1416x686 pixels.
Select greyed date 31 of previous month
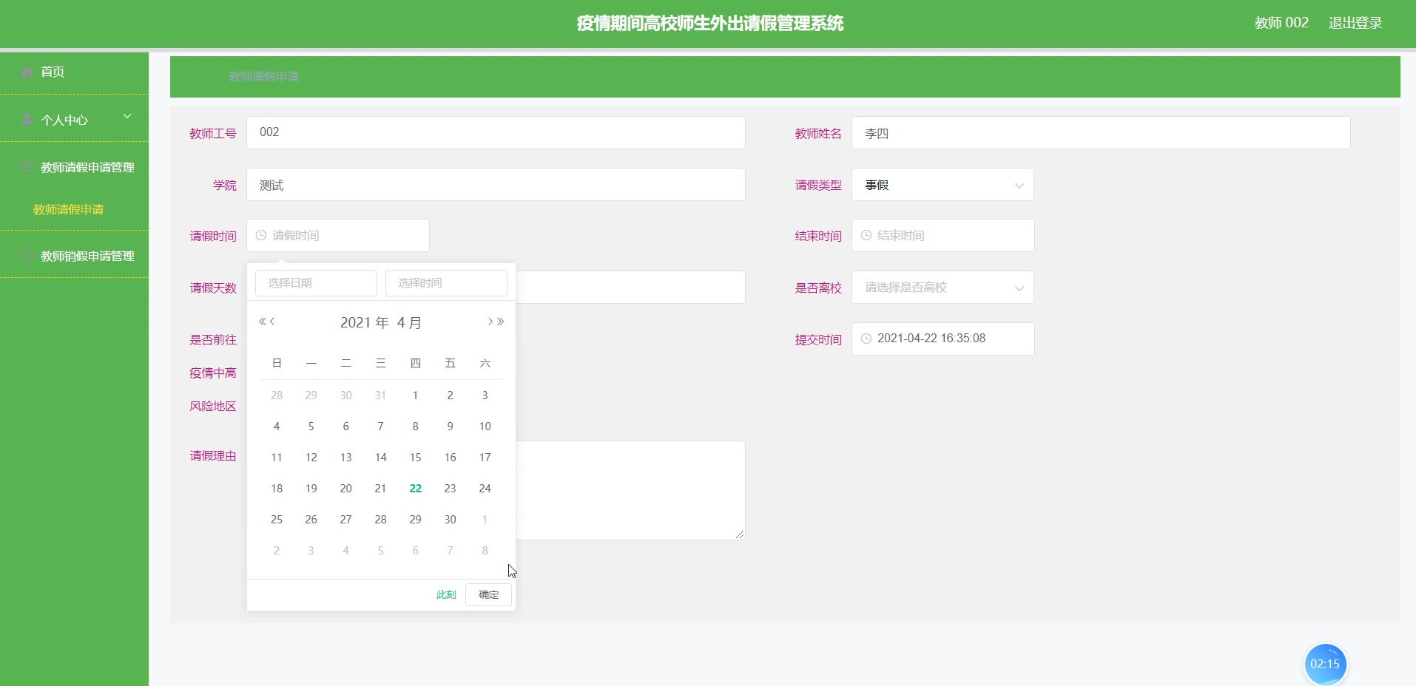[380, 395]
